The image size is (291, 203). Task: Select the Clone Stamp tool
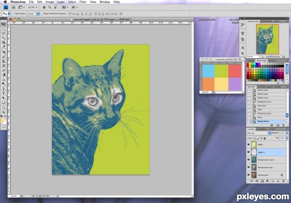point(3,62)
